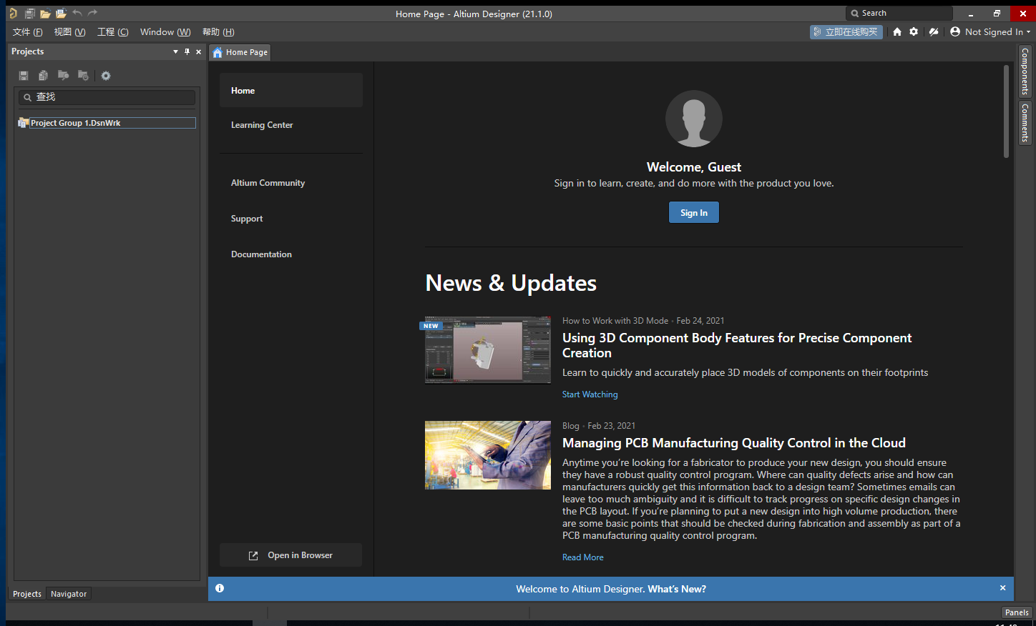
Task: Open the 工程 (C) menu
Action: (x=113, y=31)
